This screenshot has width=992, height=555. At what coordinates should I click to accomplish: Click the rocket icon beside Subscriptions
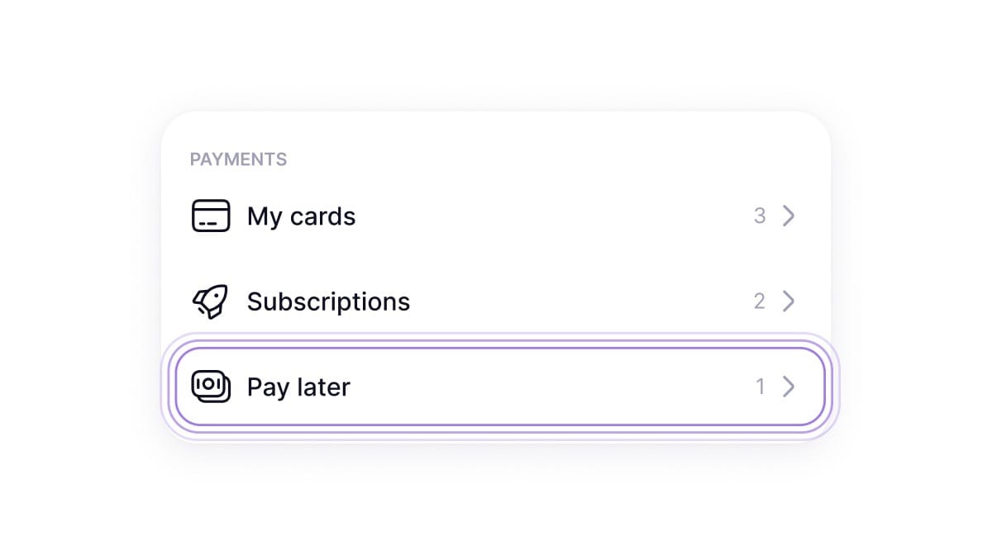tap(210, 301)
